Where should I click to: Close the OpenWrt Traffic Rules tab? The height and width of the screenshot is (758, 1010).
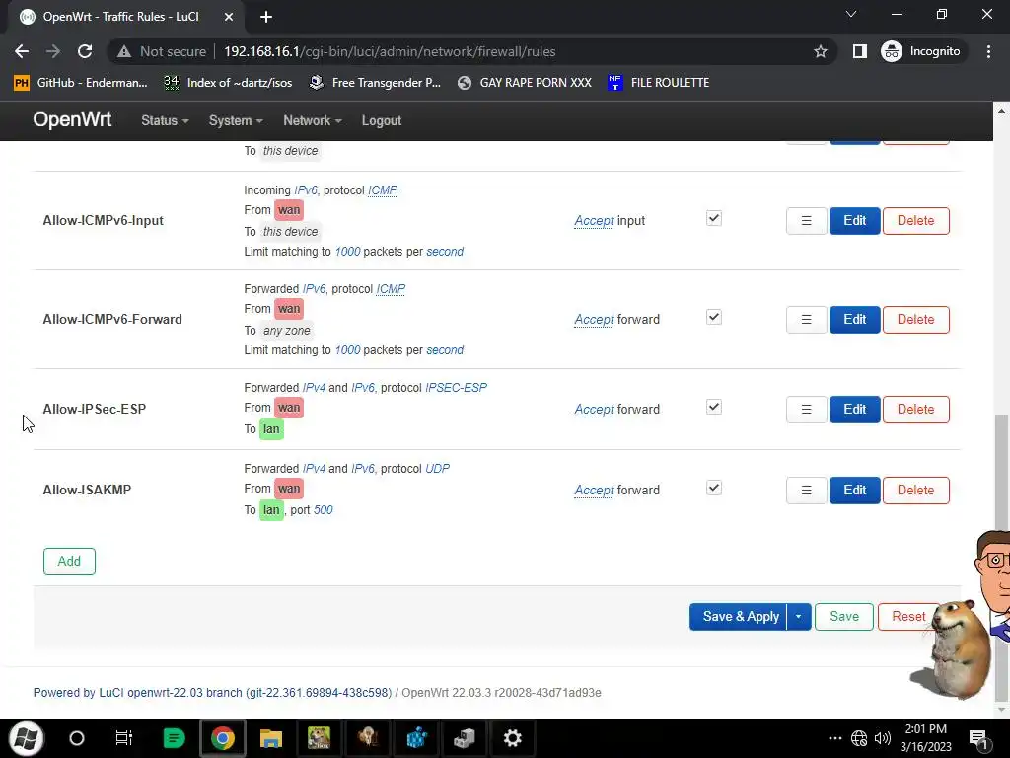click(229, 17)
